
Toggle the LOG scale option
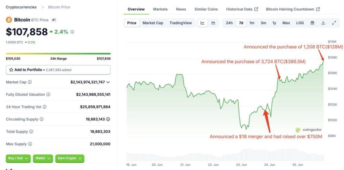click(x=300, y=23)
